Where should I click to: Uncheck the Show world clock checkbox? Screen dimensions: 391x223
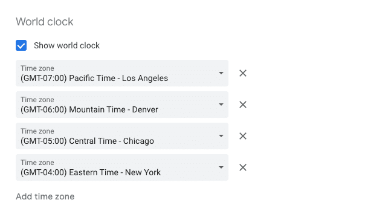(21, 45)
